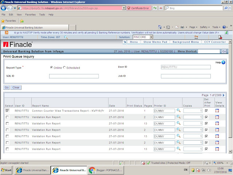The height and width of the screenshot is (175, 233).
Task: Open the File menu
Action: tap(3, 15)
